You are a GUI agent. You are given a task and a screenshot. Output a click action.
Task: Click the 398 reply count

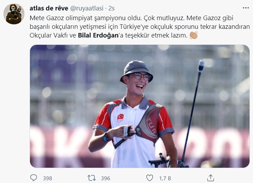(x=47, y=178)
